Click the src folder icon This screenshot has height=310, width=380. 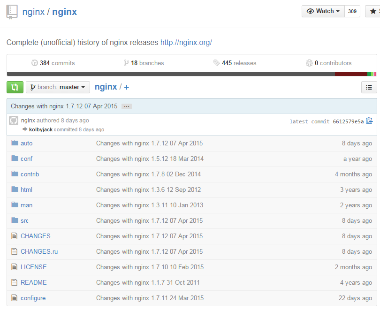(15, 220)
